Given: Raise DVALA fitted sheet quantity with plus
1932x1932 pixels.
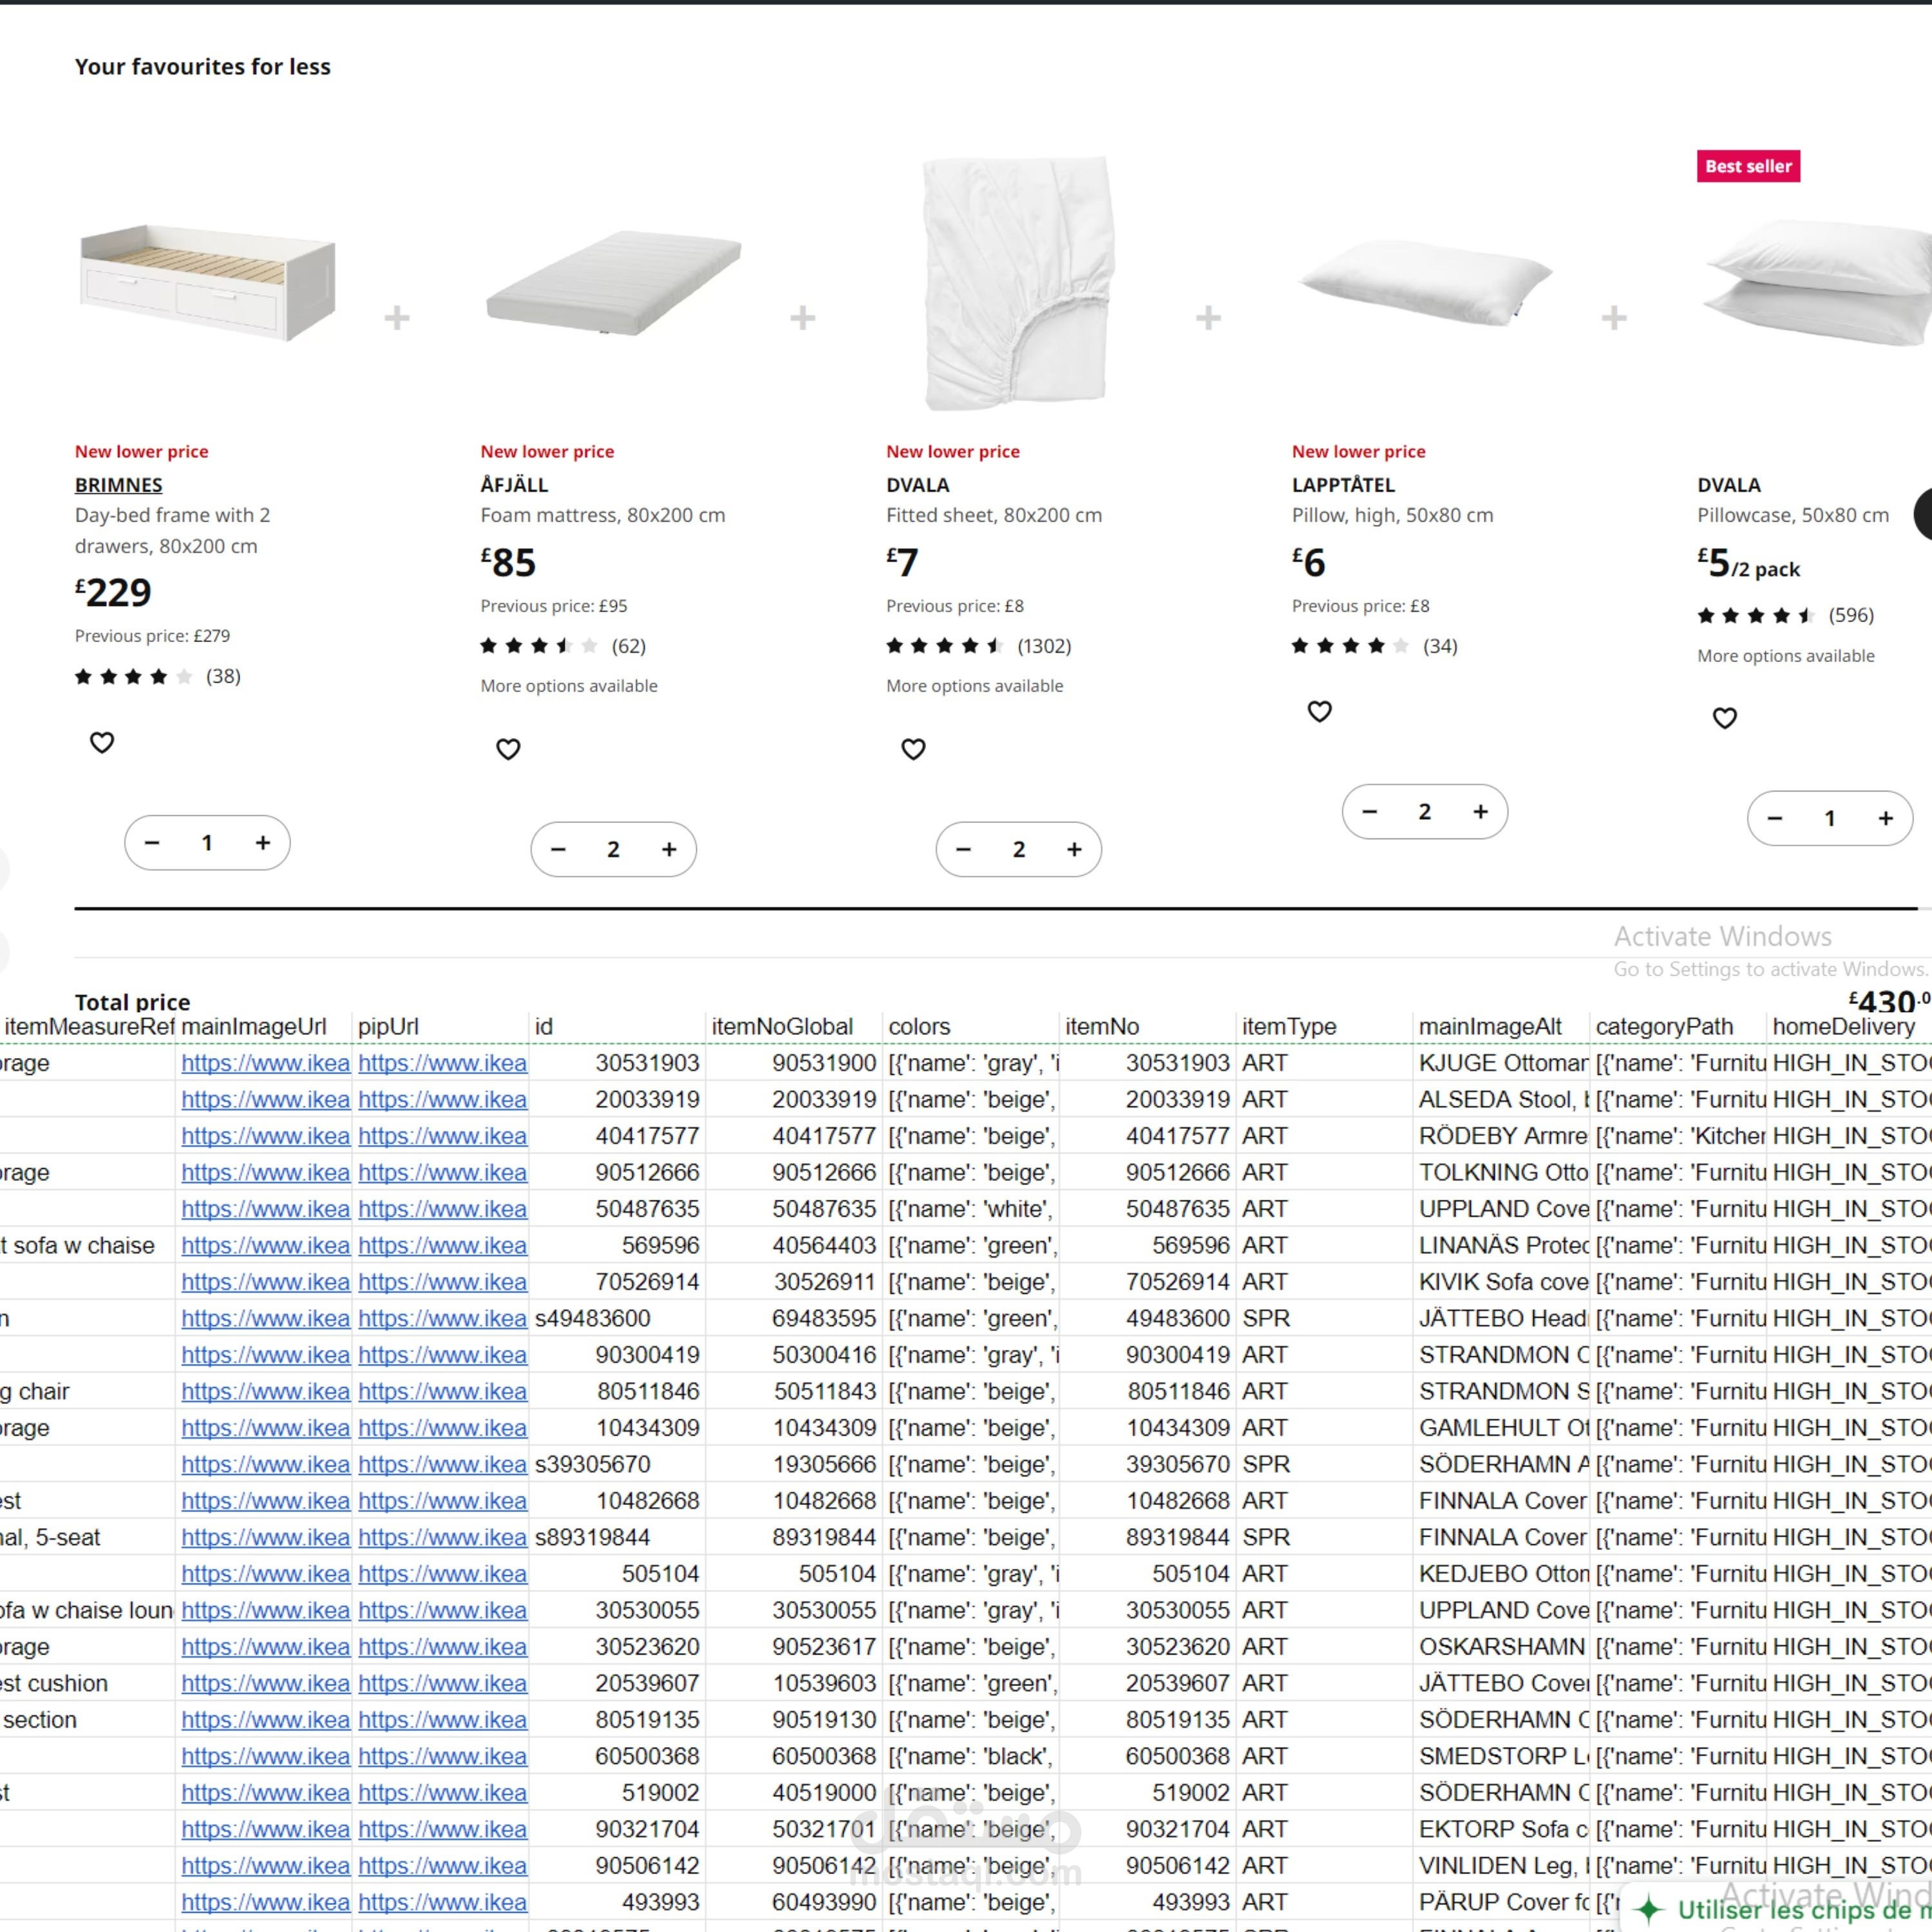Looking at the screenshot, I should pos(1074,850).
